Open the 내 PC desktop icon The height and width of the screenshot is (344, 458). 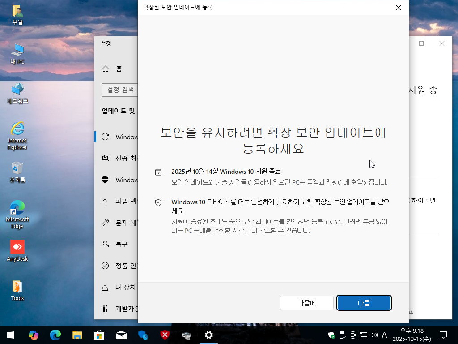[17, 54]
